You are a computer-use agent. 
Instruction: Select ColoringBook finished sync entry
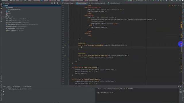tap(20, 89)
